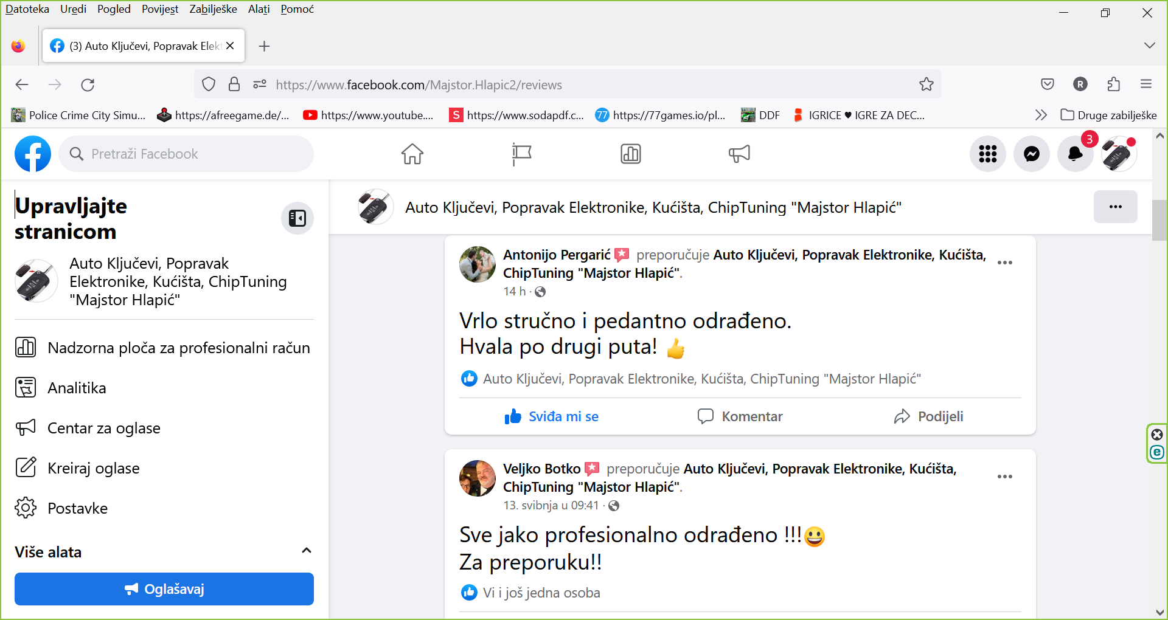Screen dimensions: 1168x620
Task: Open options menu on Antonijo Pergarić's review
Action: click(x=1005, y=263)
